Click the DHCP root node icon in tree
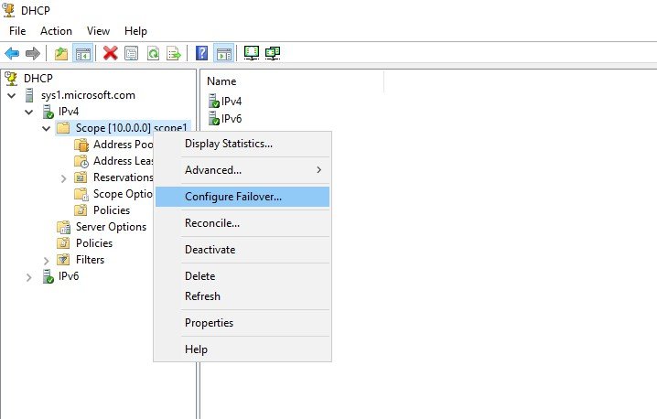Viewport: 657px width, 419px height. [x=11, y=79]
